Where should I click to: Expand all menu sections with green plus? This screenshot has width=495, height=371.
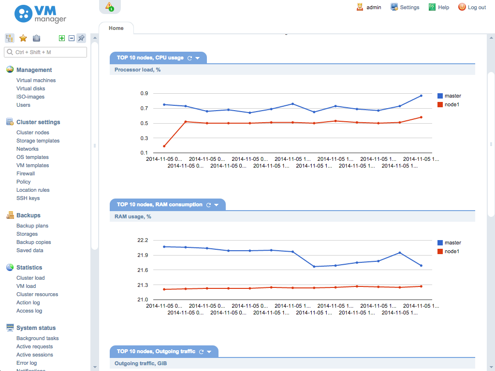pyautogui.click(x=61, y=38)
